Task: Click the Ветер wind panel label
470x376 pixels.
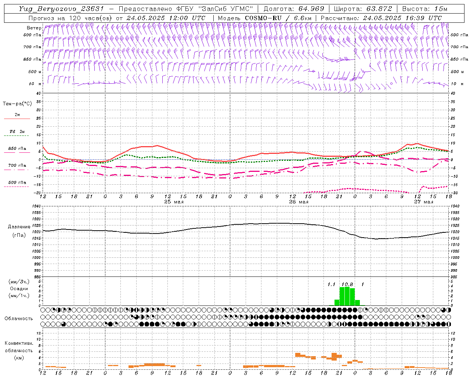Action: (x=34, y=28)
